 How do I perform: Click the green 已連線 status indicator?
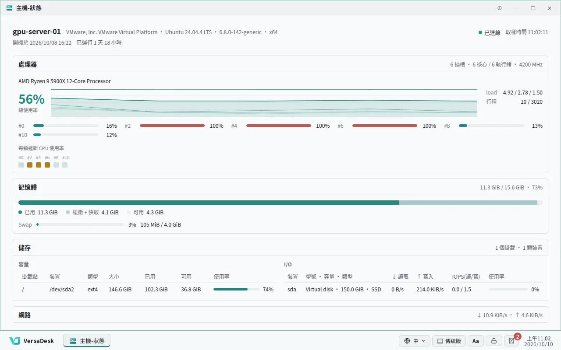pyautogui.click(x=490, y=32)
